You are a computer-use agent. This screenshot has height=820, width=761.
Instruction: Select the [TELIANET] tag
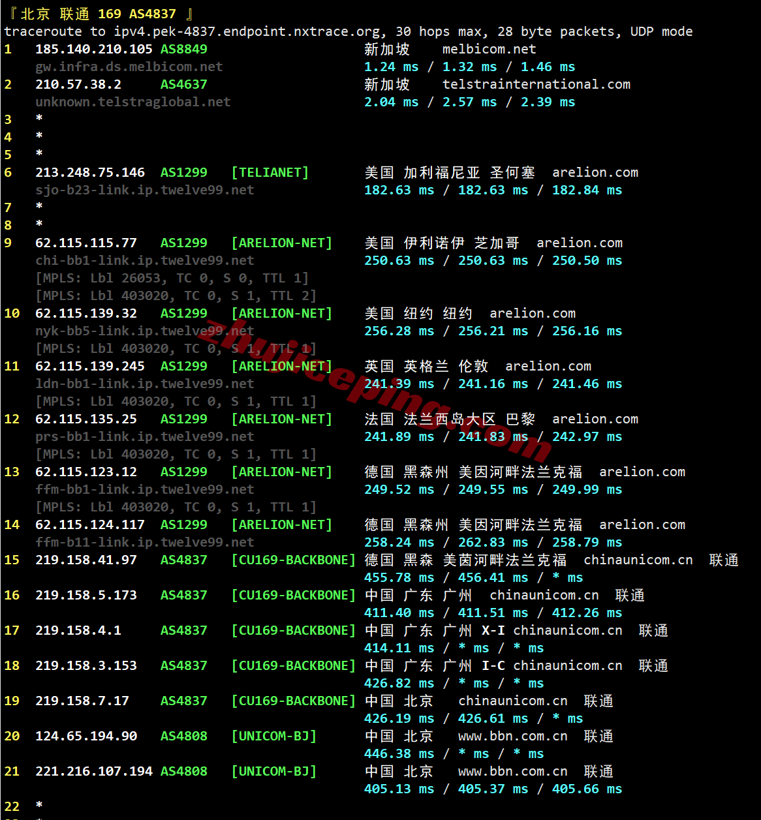click(x=270, y=172)
